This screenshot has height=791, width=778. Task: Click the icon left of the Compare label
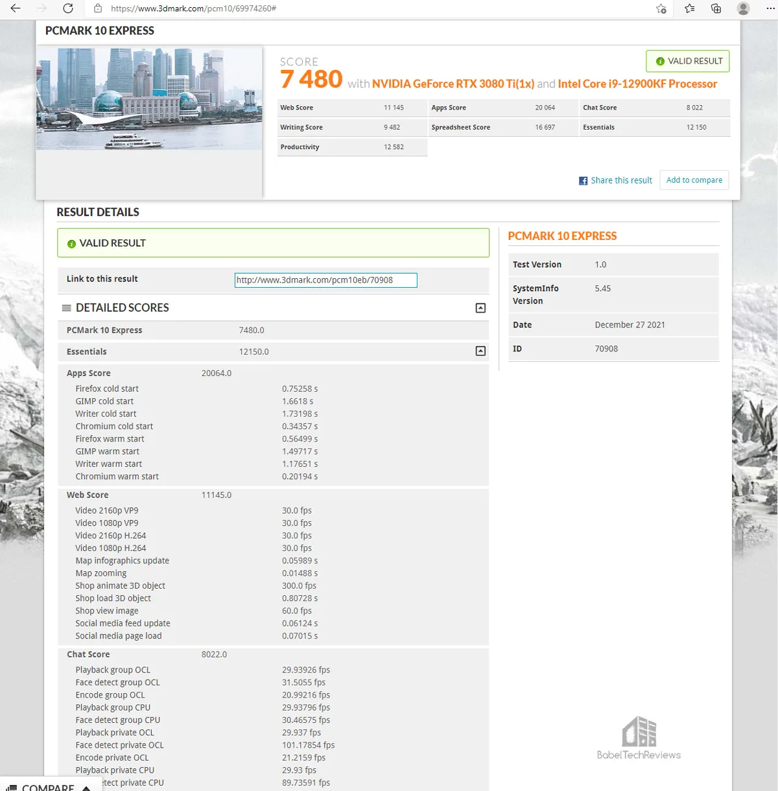[11, 788]
